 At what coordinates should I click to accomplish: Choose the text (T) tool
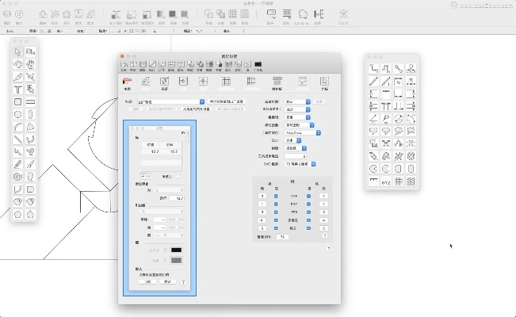[x=17, y=90]
